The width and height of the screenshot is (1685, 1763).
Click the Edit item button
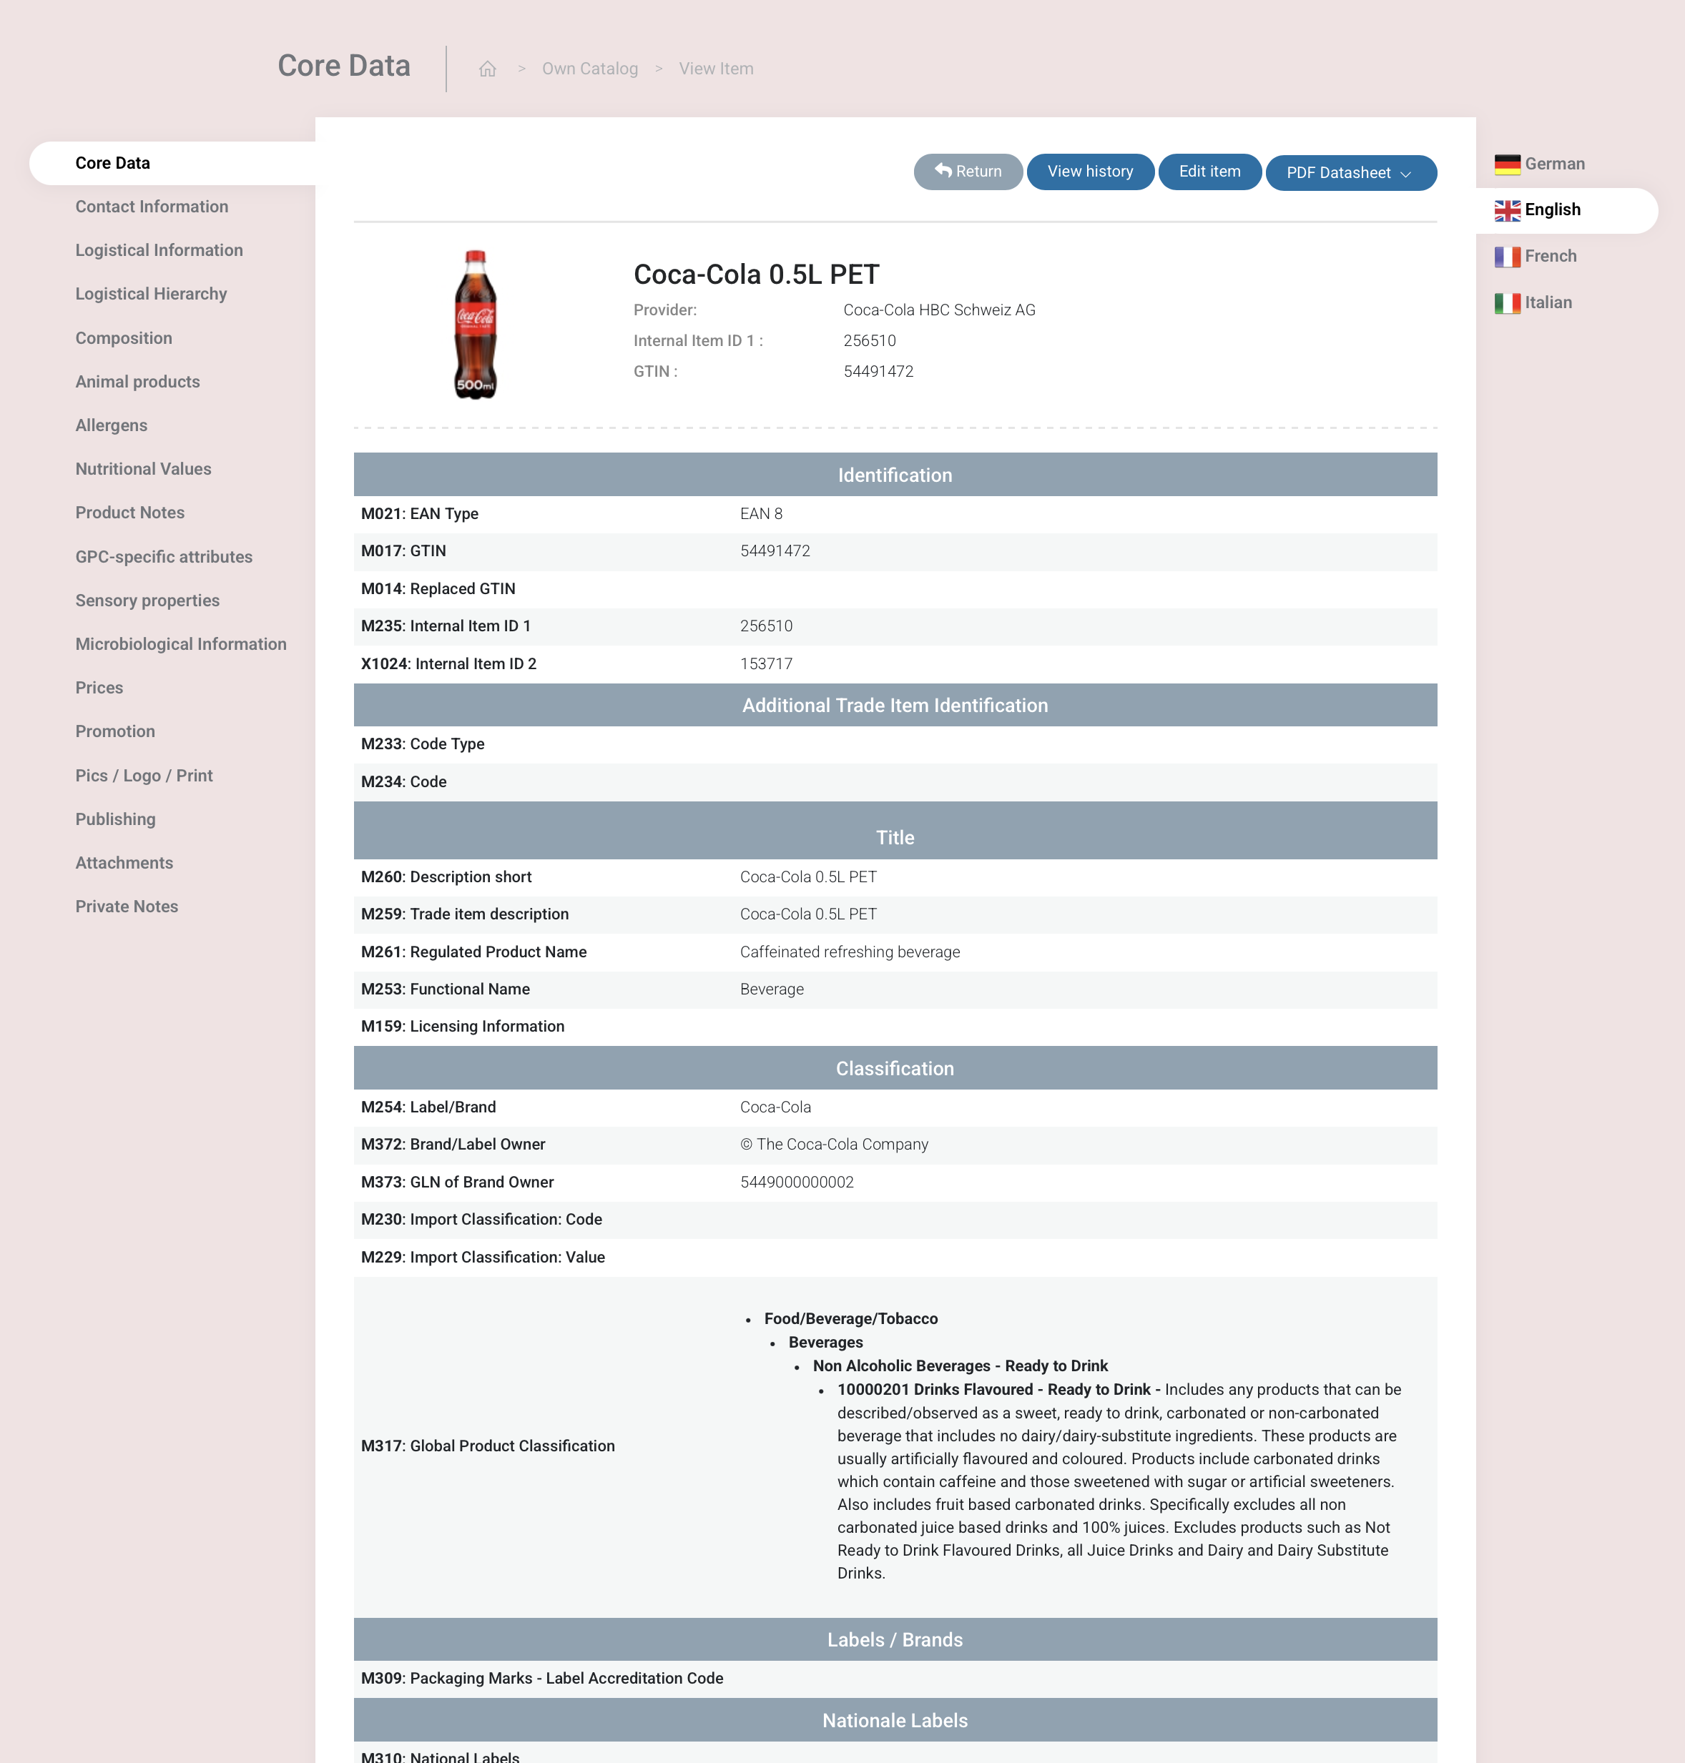[1209, 172]
